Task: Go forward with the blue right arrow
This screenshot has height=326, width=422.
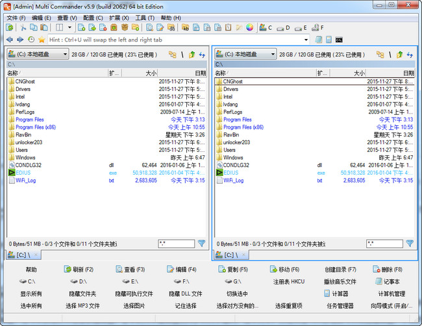Action: point(20,40)
